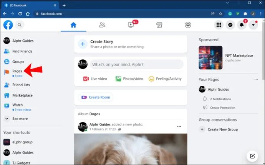Open the NFT Marketplace sponsored link
The width and height of the screenshot is (265, 165).
239,56
